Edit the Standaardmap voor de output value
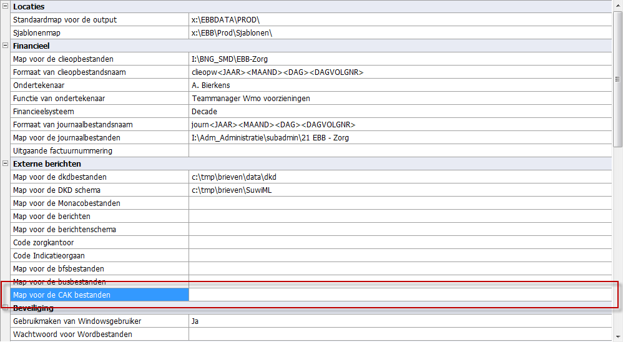 (400, 20)
